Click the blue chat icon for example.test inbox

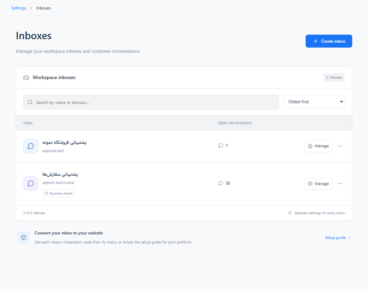[x=30, y=146]
